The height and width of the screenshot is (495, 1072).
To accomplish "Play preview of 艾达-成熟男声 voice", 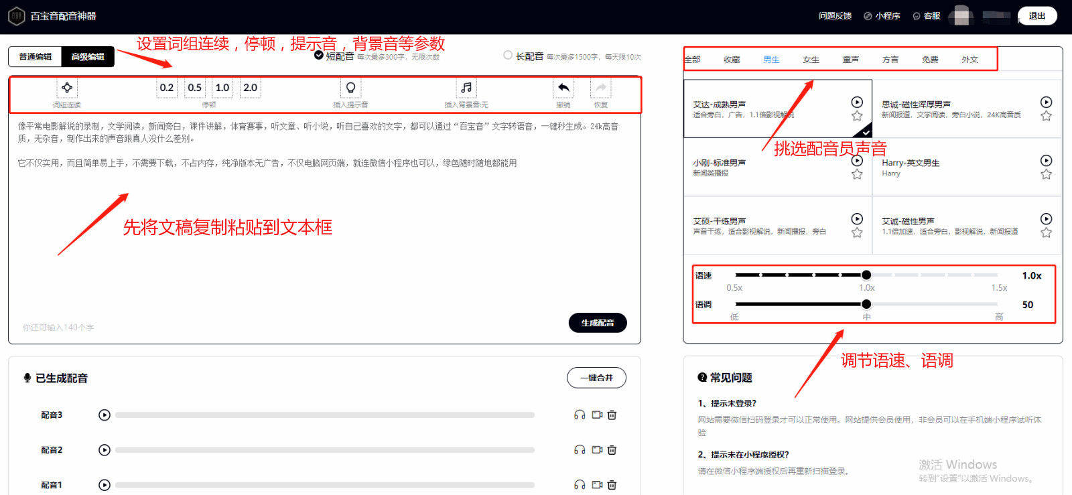I will [857, 102].
